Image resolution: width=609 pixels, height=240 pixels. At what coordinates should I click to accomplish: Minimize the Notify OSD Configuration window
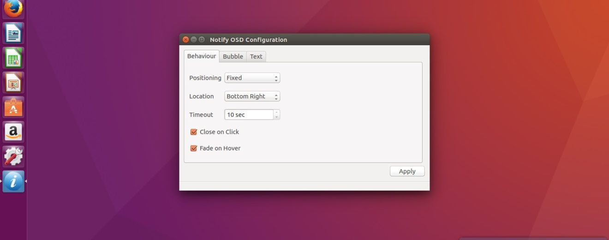[194, 40]
